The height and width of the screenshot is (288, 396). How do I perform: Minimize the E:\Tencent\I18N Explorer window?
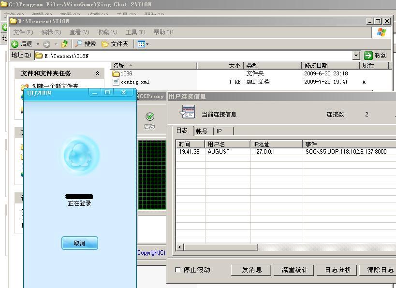(370, 21)
